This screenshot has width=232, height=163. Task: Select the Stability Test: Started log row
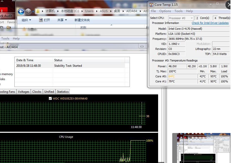[x=70, y=66]
